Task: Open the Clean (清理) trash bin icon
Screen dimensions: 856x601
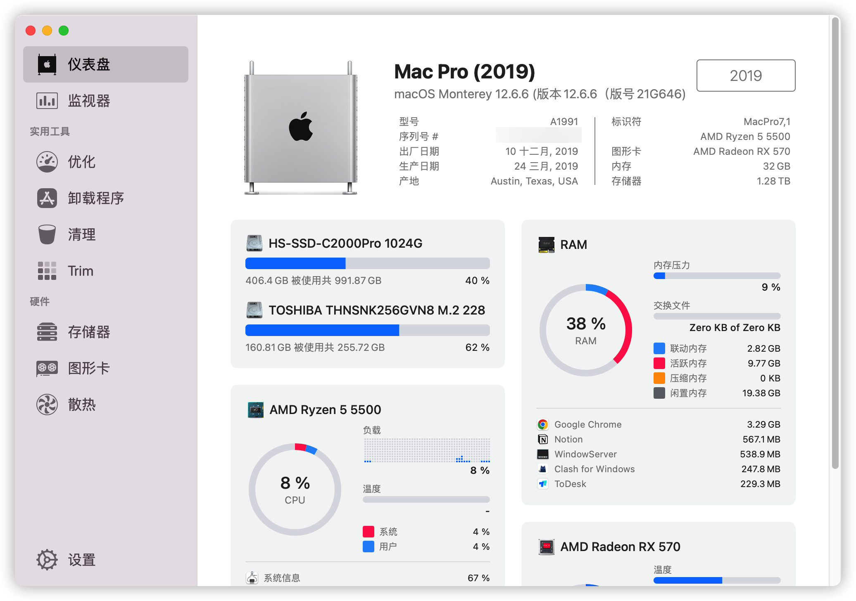Action: (47, 234)
